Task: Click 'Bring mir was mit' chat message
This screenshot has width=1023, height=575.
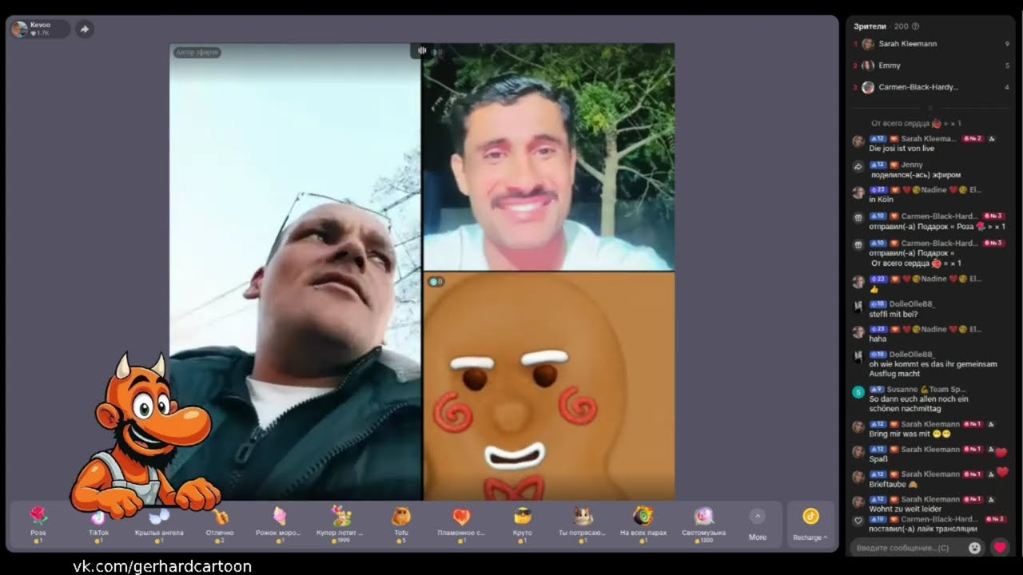Action: [910, 434]
